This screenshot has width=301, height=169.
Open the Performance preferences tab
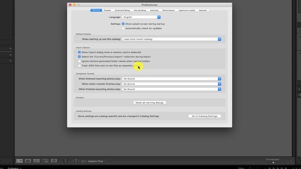[x=168, y=10]
